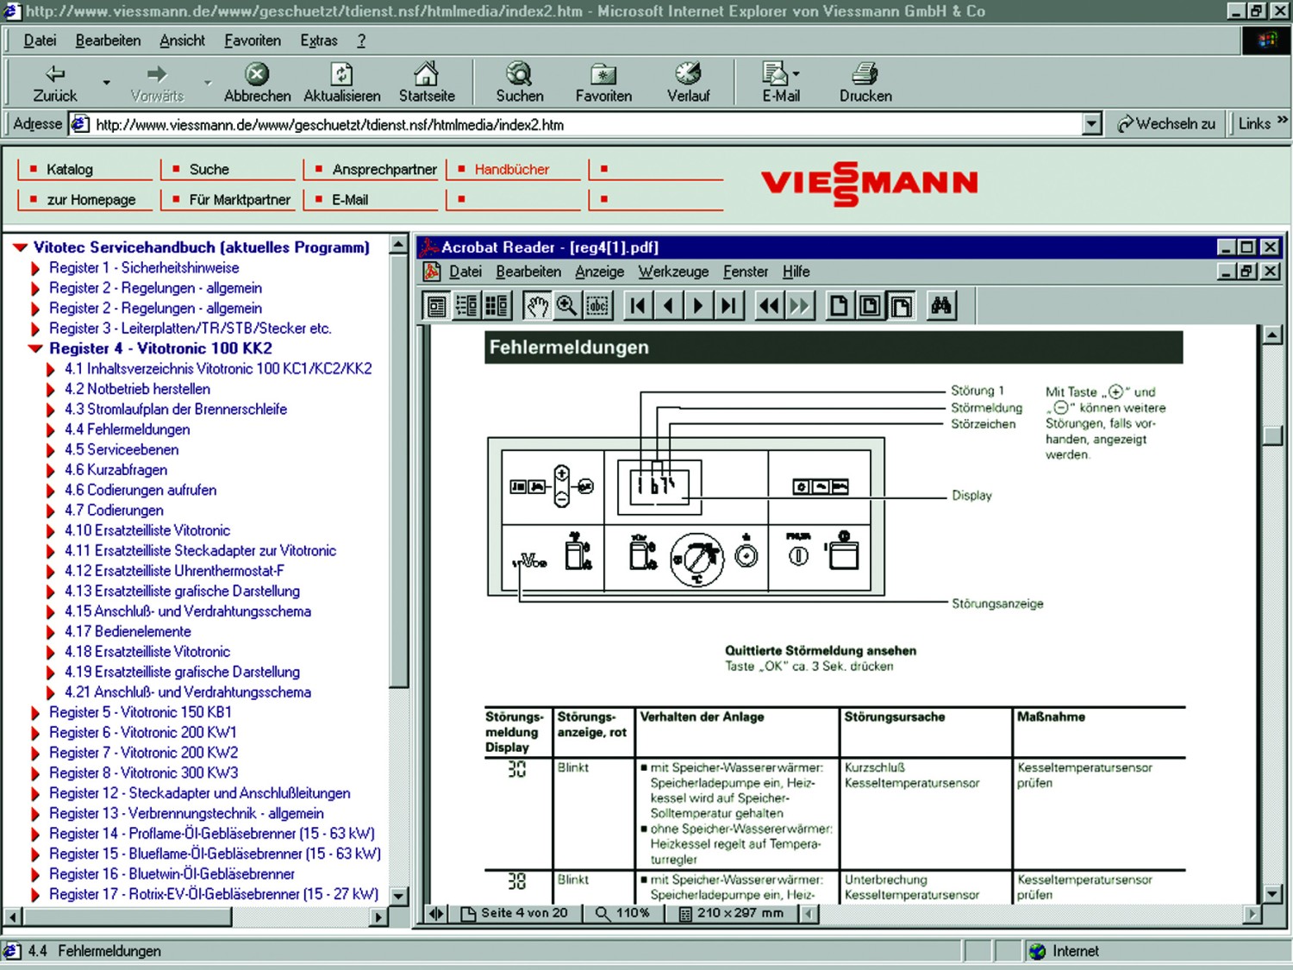Open Acrobat Fenster menu
Screen dimensions: 1293x970
pos(746,272)
